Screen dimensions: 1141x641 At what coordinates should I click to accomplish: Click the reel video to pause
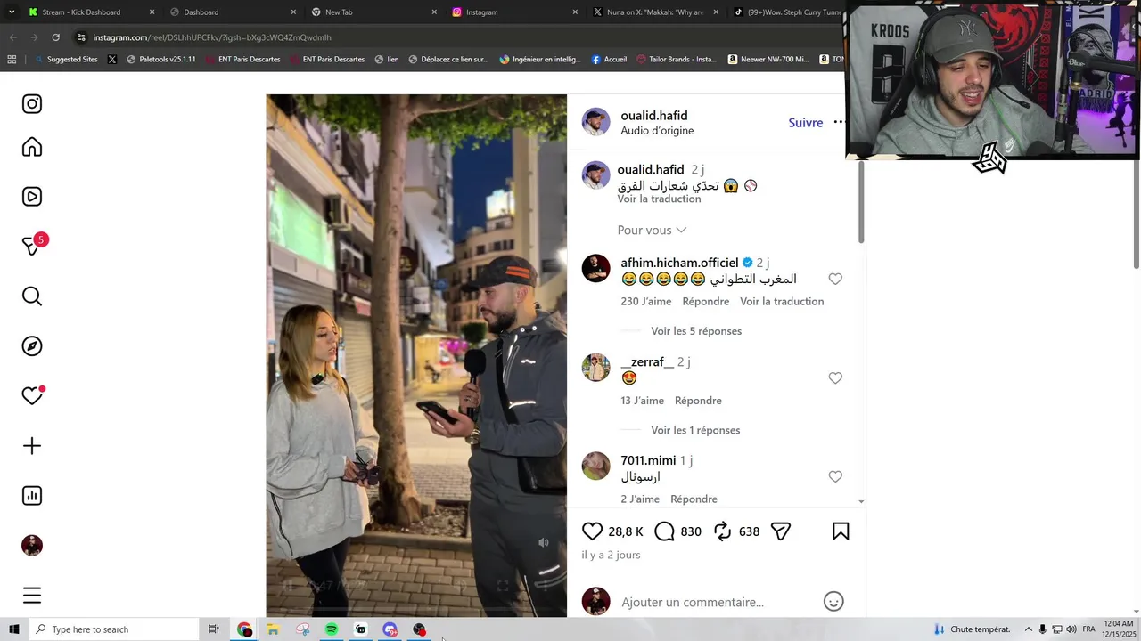[416, 355]
